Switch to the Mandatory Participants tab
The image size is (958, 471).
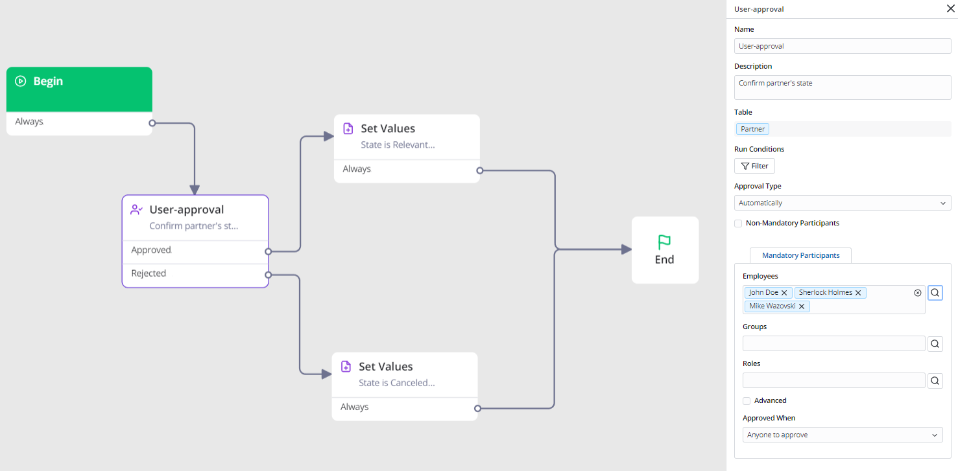tap(800, 255)
